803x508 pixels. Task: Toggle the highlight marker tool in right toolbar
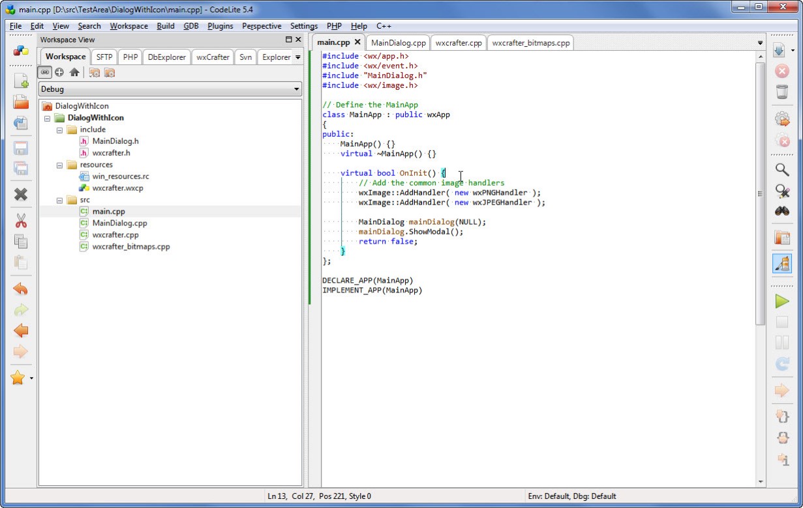click(x=781, y=263)
